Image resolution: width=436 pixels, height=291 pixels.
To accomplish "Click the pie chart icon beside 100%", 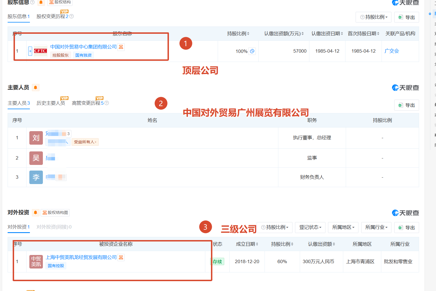I will coord(252,51).
